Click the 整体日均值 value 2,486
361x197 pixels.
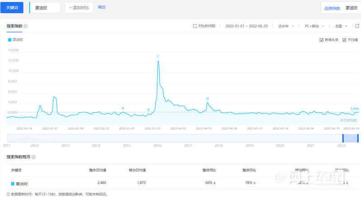(102, 183)
